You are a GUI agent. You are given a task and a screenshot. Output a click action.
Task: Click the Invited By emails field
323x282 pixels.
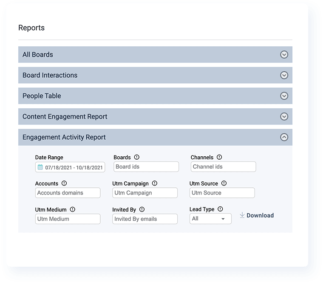coord(145,219)
